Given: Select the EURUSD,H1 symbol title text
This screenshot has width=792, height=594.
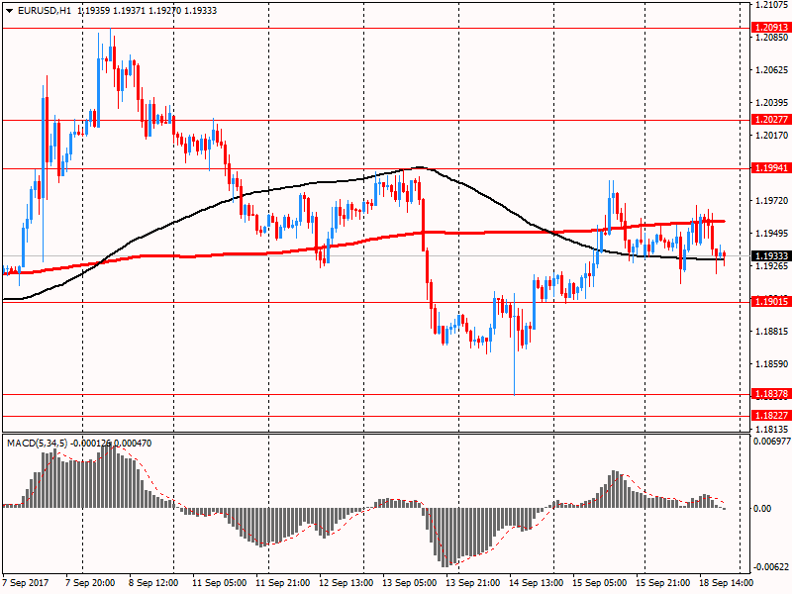Looking at the screenshot, I should click(x=44, y=11).
